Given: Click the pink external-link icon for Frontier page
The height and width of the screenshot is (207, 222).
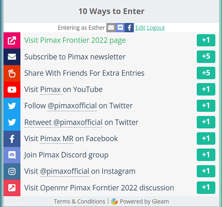Looking at the screenshot, I should coord(12,41).
